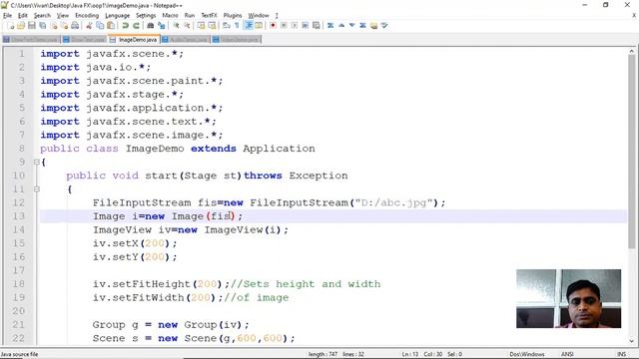Click the webcam video thumbnail

[x=568, y=298]
